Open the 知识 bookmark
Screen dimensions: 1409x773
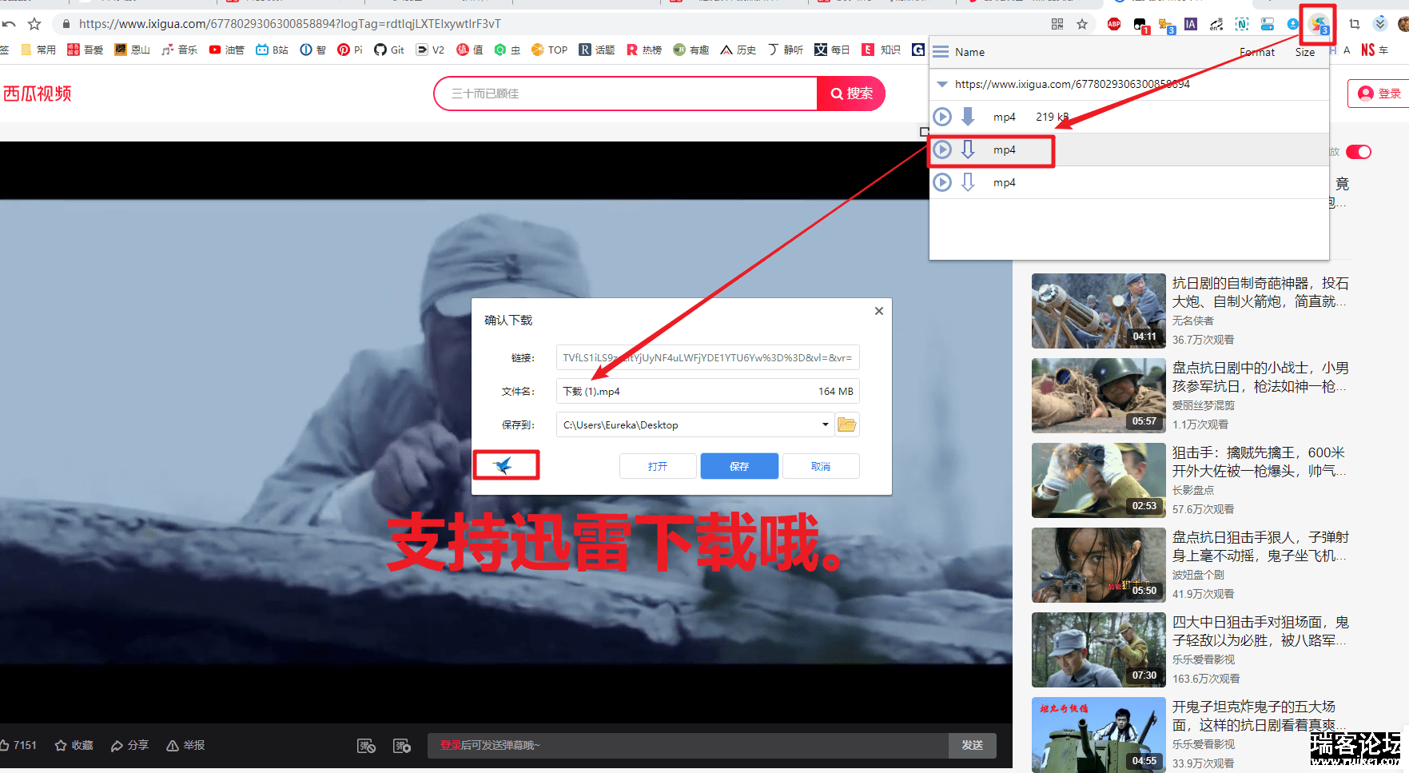click(882, 50)
